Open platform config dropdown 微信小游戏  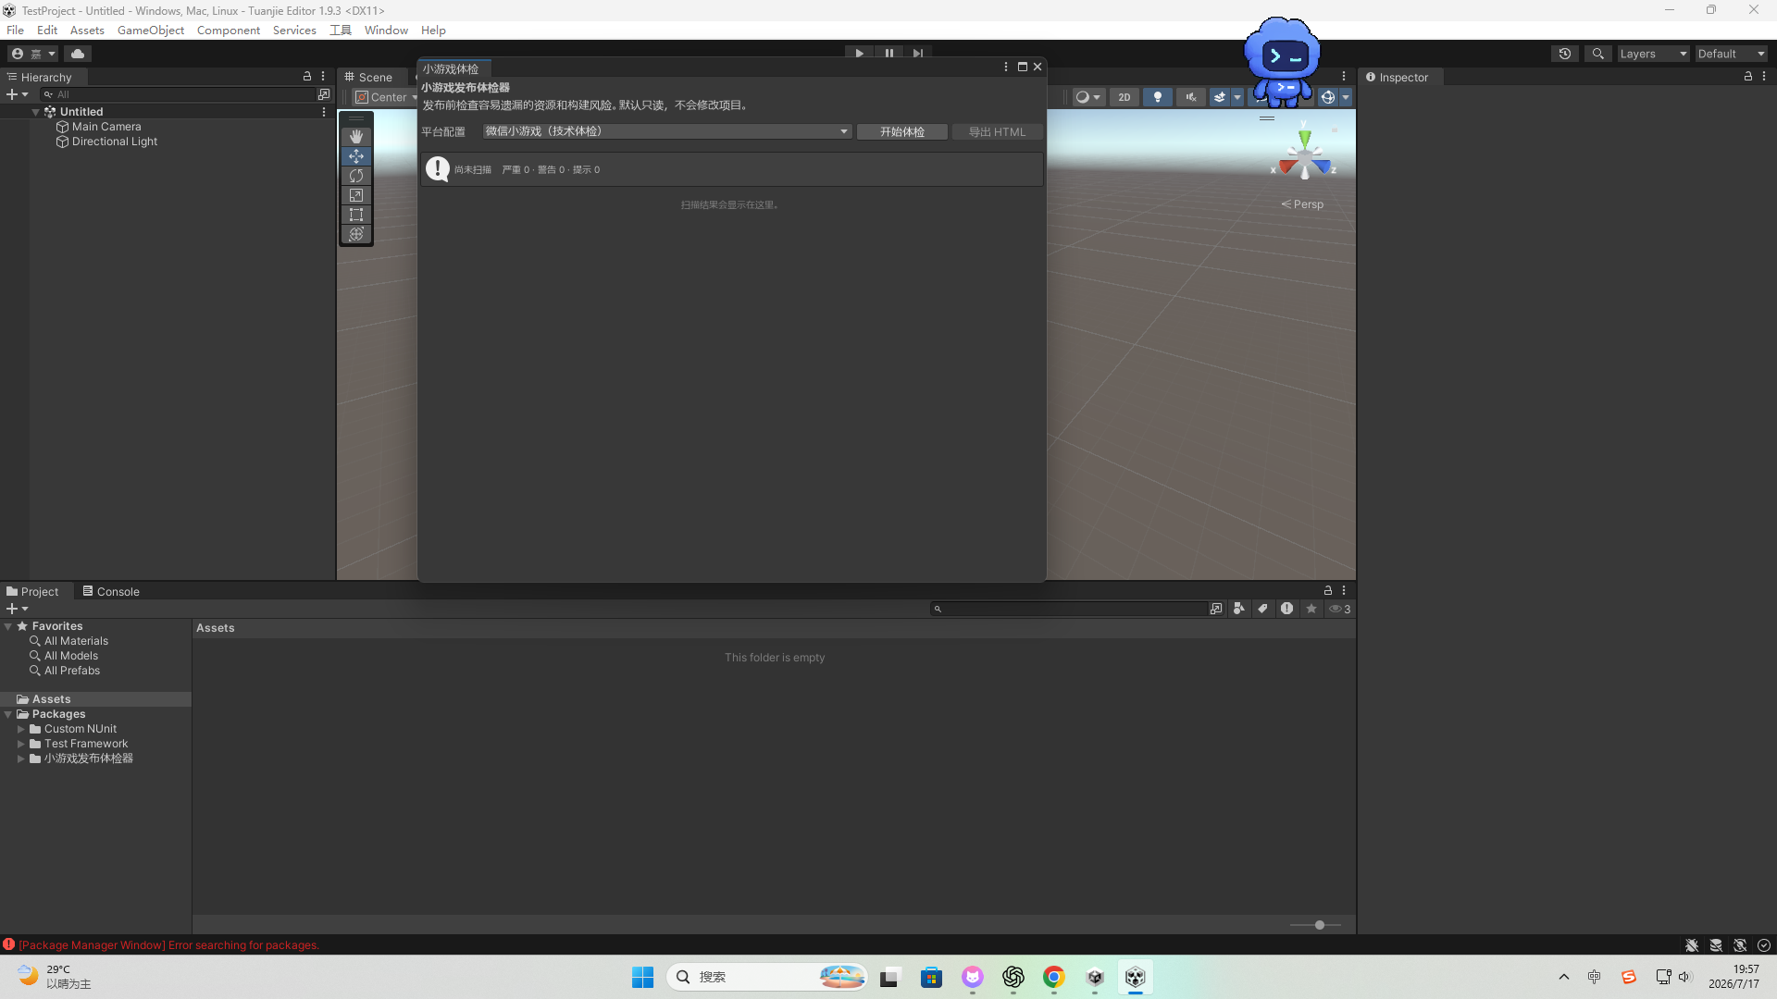666,131
